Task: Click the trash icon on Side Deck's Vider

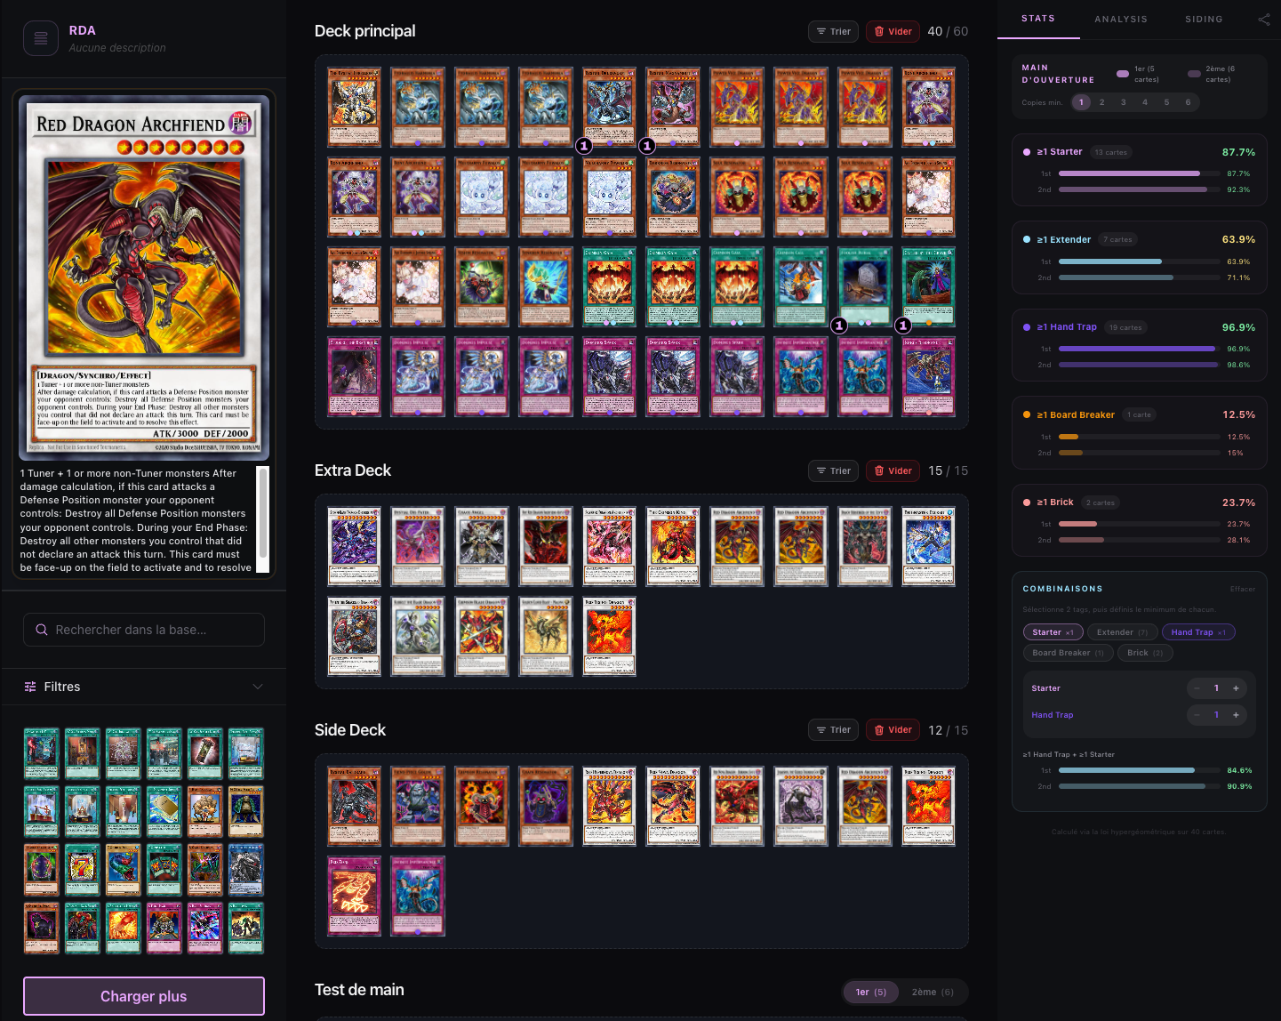Action: pyautogui.click(x=879, y=730)
